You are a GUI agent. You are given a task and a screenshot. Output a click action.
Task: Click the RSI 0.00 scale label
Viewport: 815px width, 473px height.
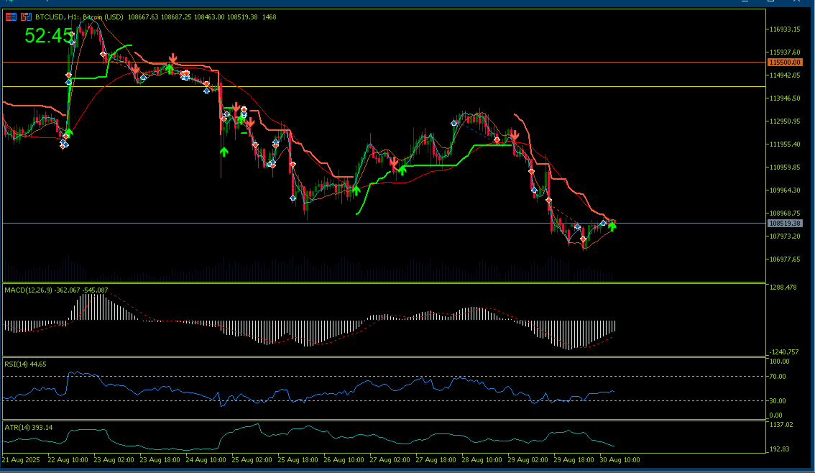point(776,415)
